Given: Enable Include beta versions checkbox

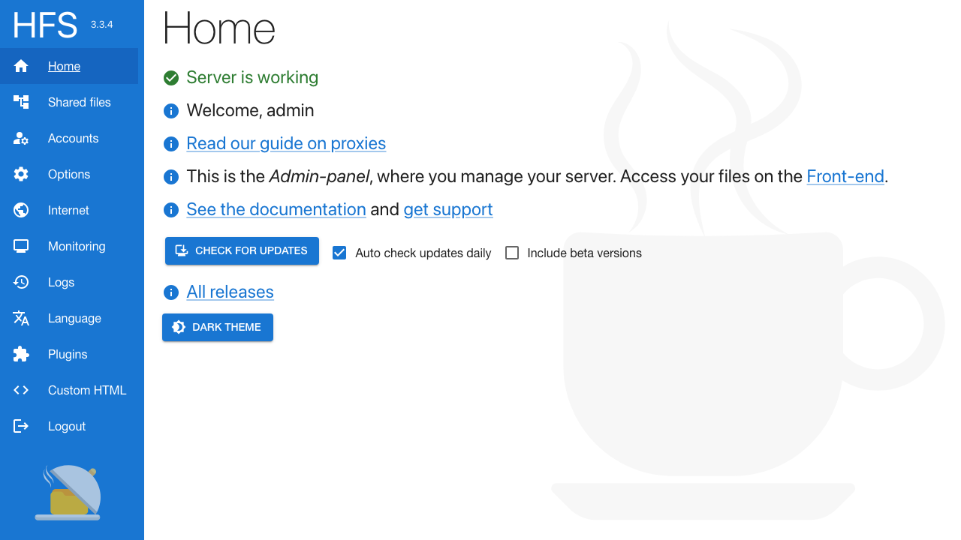Looking at the screenshot, I should pyautogui.click(x=512, y=253).
